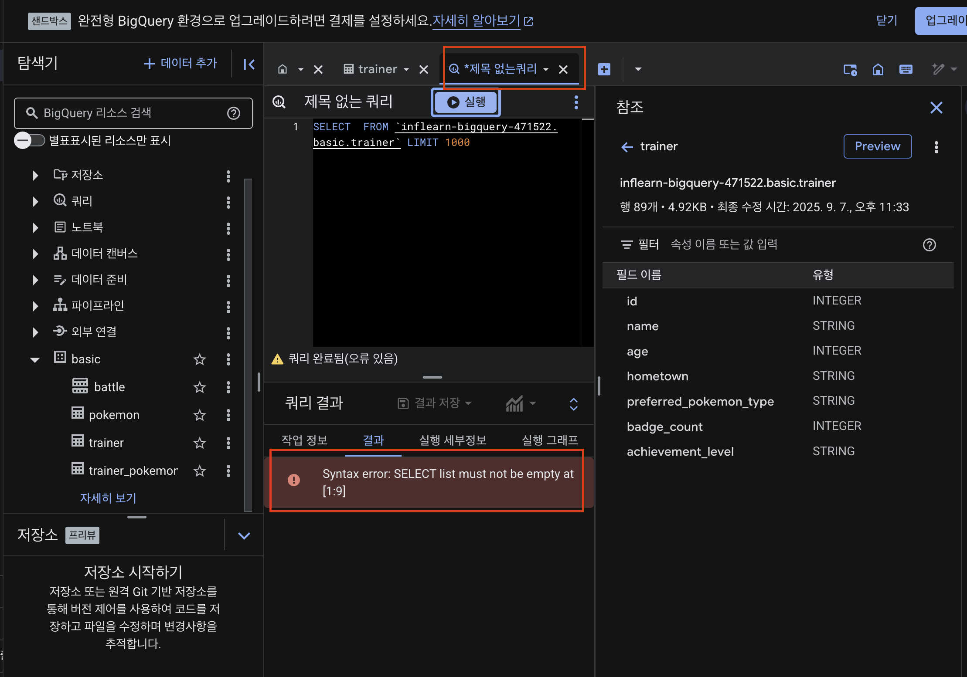Expand results panel with up-down chevron
This screenshot has width=967, height=677.
point(574,404)
